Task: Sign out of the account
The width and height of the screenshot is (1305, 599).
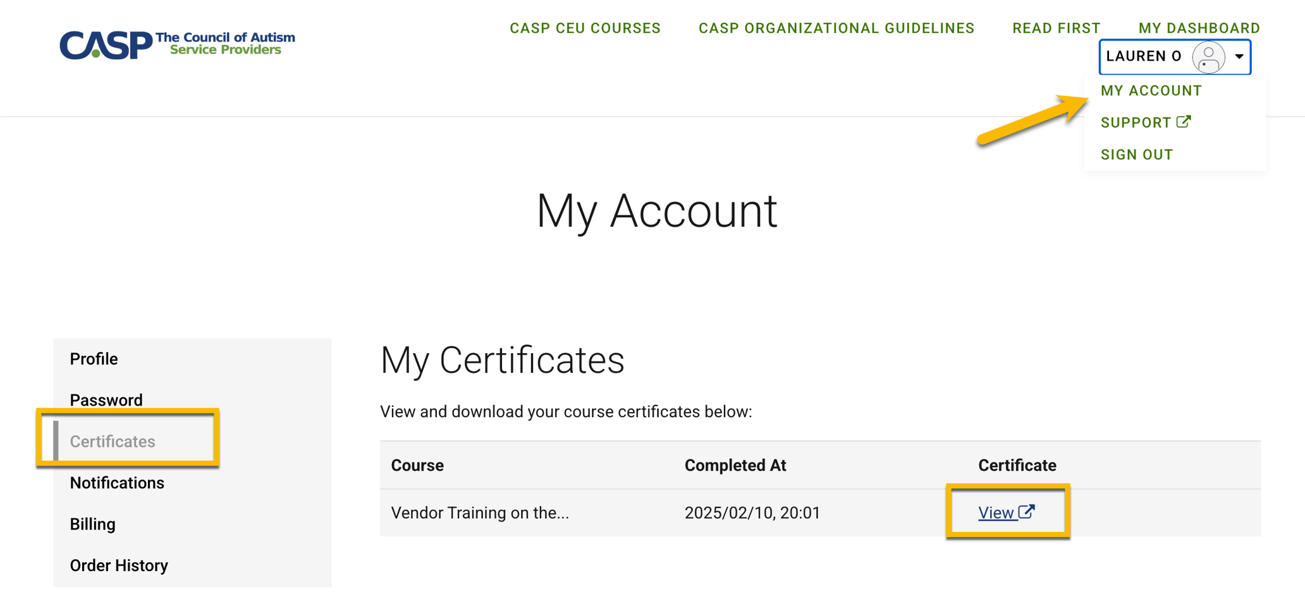Action: (x=1136, y=154)
